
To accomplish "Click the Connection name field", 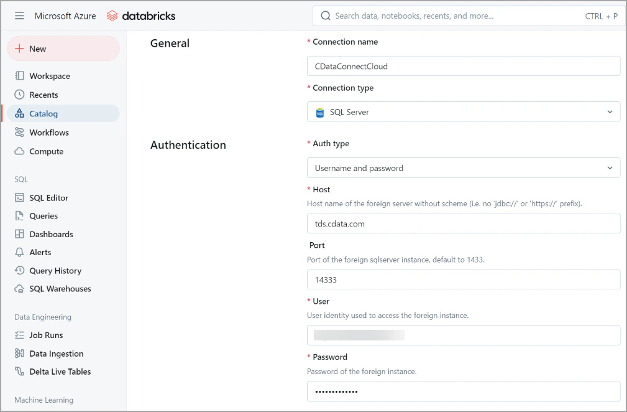I will tap(464, 66).
